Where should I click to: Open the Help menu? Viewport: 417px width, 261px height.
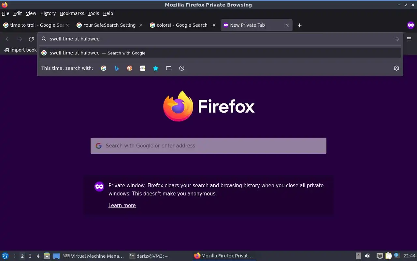click(x=108, y=13)
